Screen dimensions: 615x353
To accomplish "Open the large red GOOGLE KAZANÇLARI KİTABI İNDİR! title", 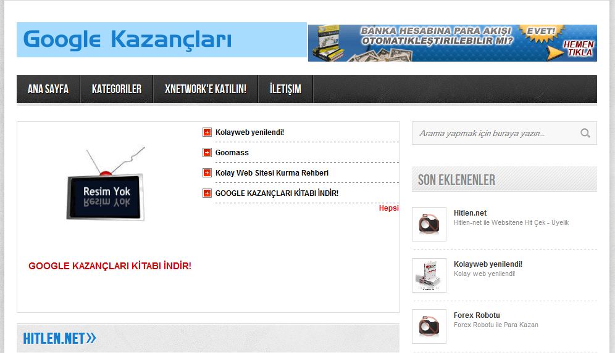I will [110, 266].
